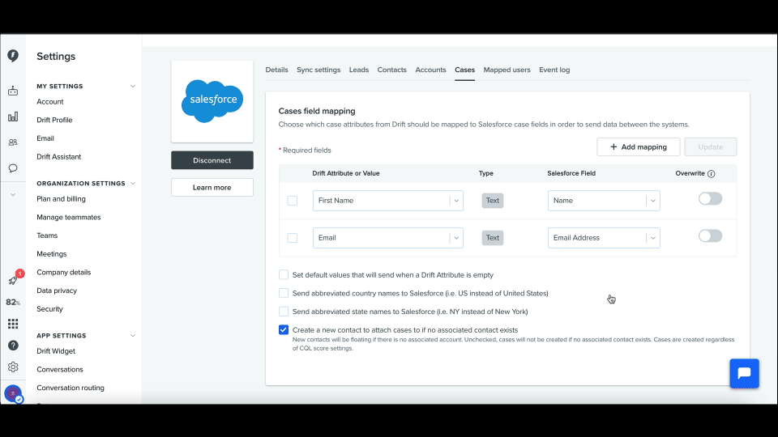Select the Cases tab
The image size is (778, 437).
coord(465,70)
